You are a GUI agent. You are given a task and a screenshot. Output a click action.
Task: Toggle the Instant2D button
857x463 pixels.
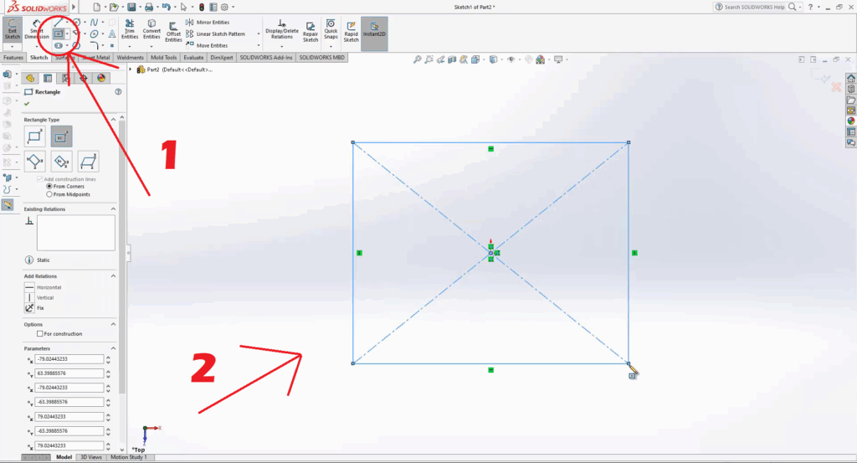coord(374,31)
